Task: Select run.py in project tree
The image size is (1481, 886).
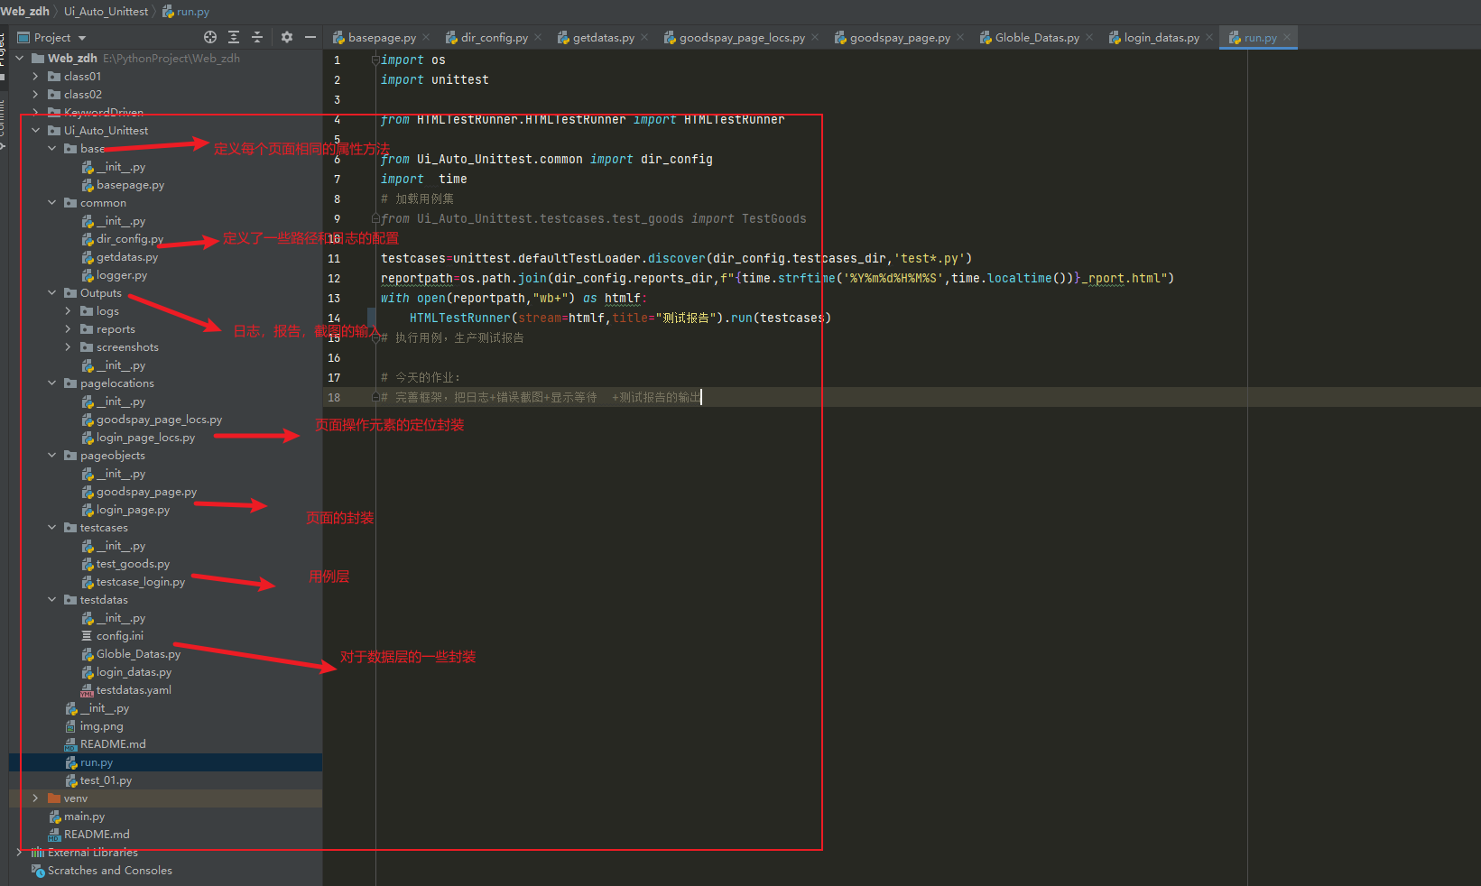Action: (97, 762)
